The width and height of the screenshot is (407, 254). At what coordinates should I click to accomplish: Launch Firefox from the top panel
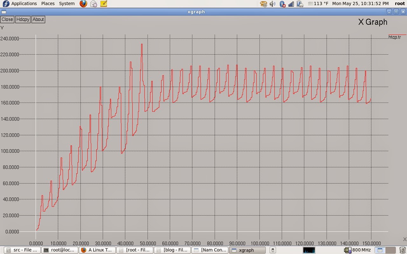coord(83,3)
